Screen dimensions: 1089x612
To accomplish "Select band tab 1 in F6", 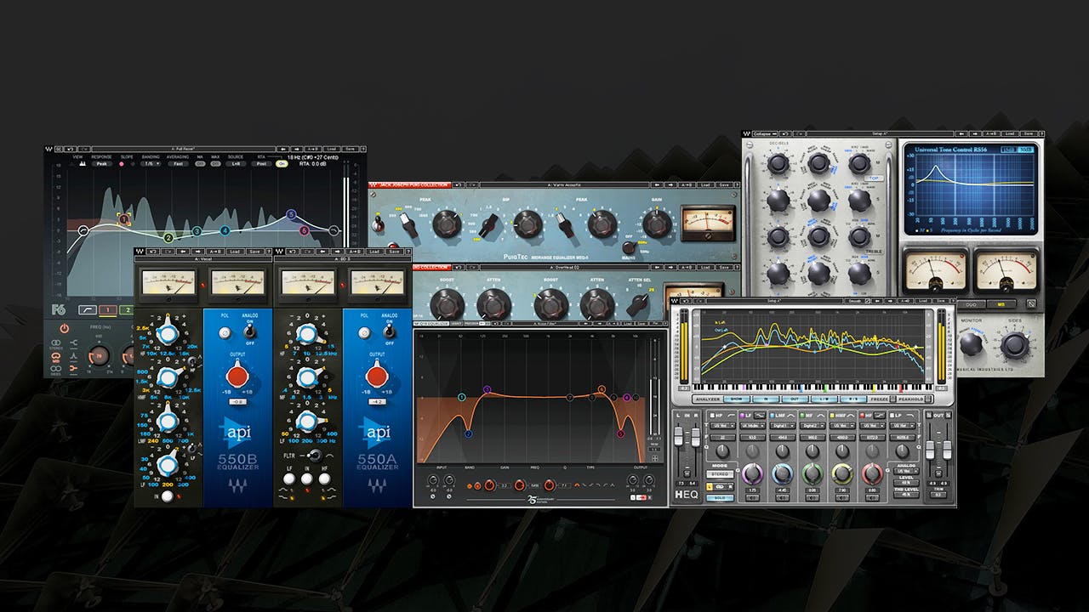I will click(108, 309).
